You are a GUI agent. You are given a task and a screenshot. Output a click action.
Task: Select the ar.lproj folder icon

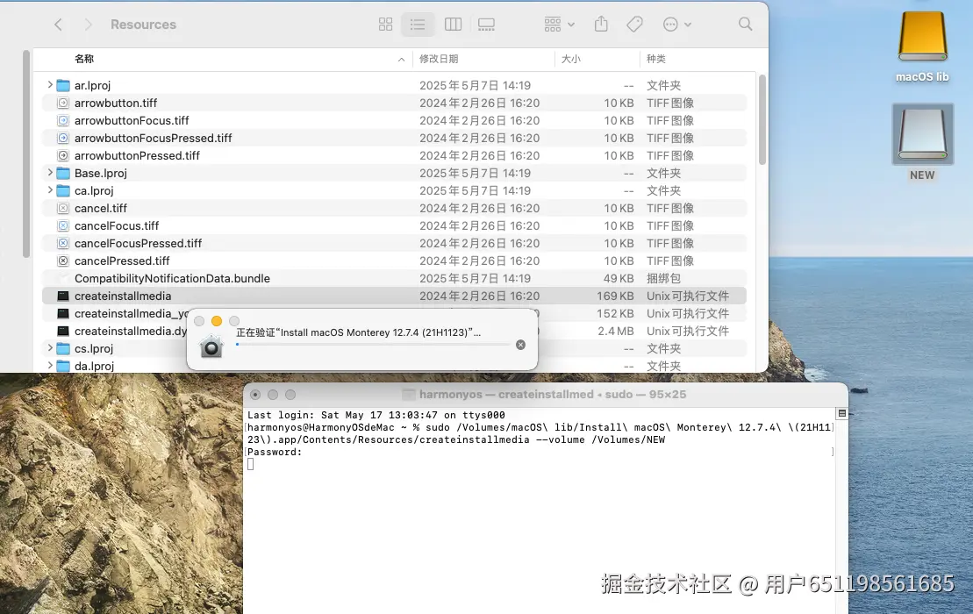[x=63, y=85]
